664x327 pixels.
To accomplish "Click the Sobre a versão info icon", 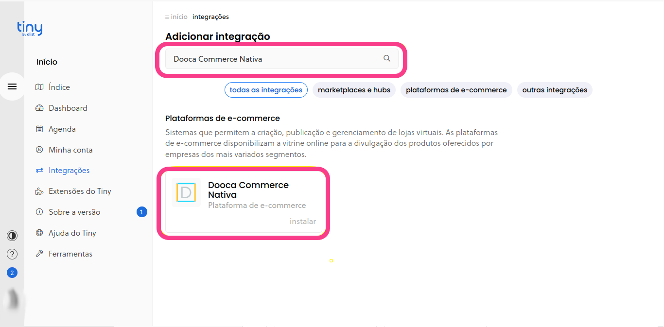I will pos(39,212).
